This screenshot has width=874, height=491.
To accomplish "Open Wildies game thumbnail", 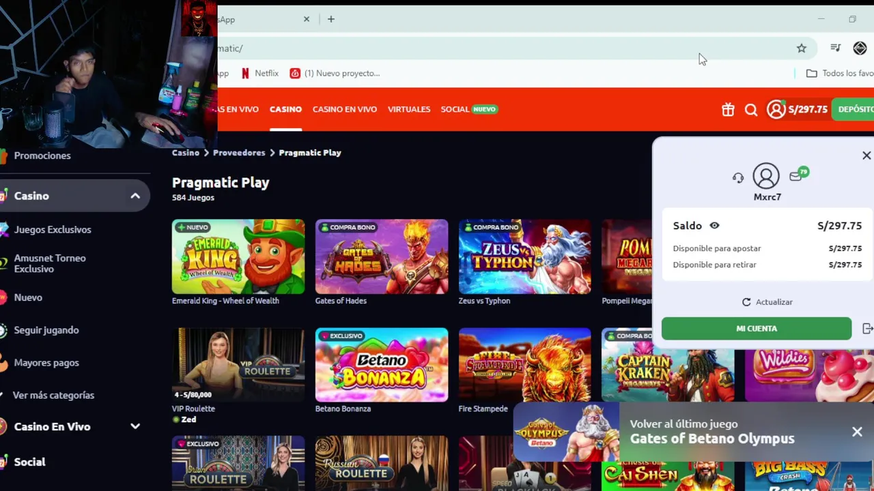I will [809, 375].
